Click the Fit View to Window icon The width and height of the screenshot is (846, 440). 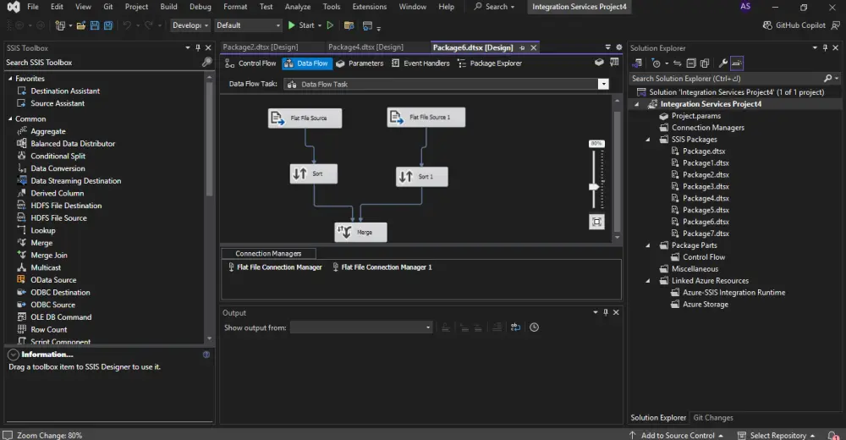click(x=596, y=222)
